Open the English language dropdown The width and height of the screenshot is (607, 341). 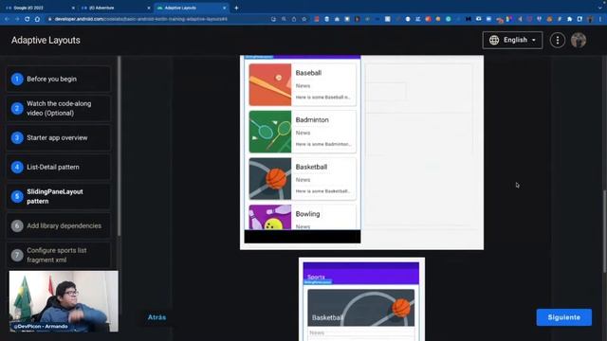pos(512,40)
